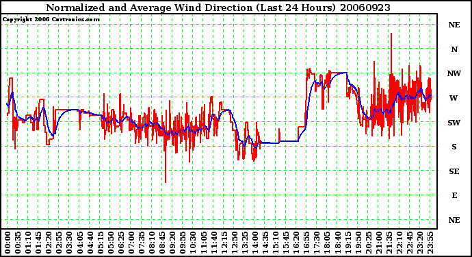Image resolution: width=472 pixels, height=257 pixels.
Task: Click the 07:00 time label
Action: click(131, 243)
